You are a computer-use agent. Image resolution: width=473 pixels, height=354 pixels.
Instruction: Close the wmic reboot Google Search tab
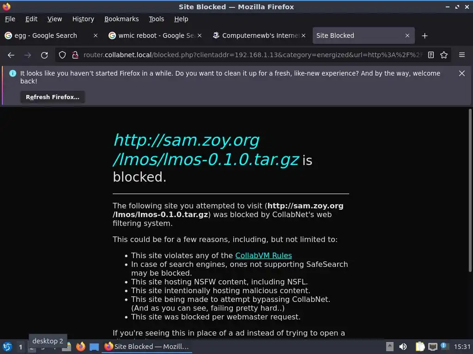(200, 35)
